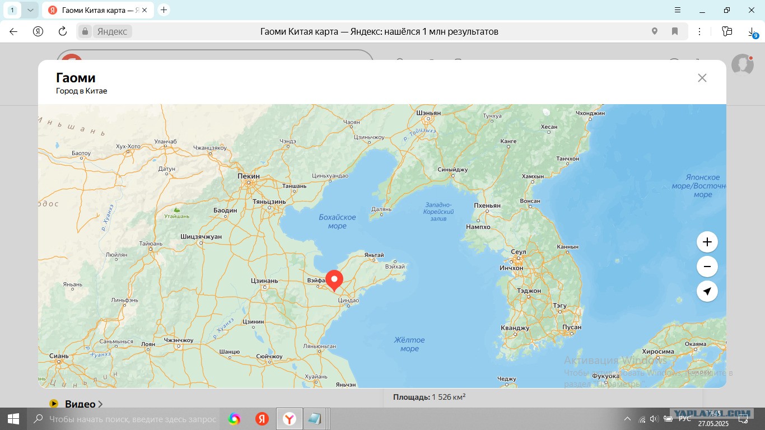Screen dimensions: 765x430
Task: Check the battery icon in system tray
Action: point(668,419)
